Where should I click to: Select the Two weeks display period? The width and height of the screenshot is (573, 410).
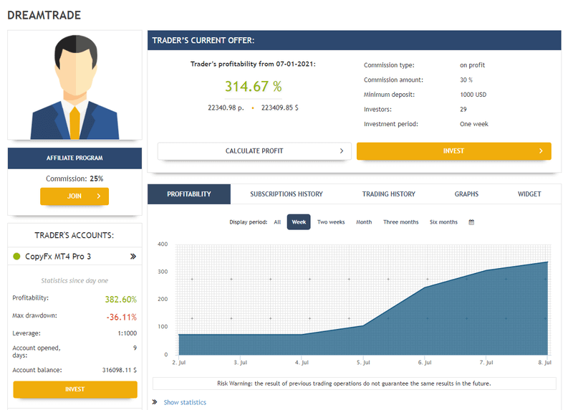pos(331,222)
